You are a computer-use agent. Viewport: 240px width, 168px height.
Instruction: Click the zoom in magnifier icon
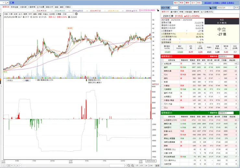(x=133, y=165)
